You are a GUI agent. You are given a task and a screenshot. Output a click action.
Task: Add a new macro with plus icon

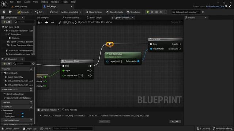31,102
